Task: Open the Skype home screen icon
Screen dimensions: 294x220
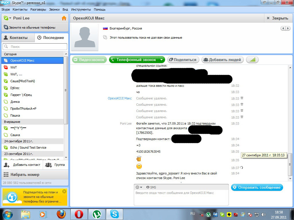Action: pyautogui.click(x=64, y=18)
